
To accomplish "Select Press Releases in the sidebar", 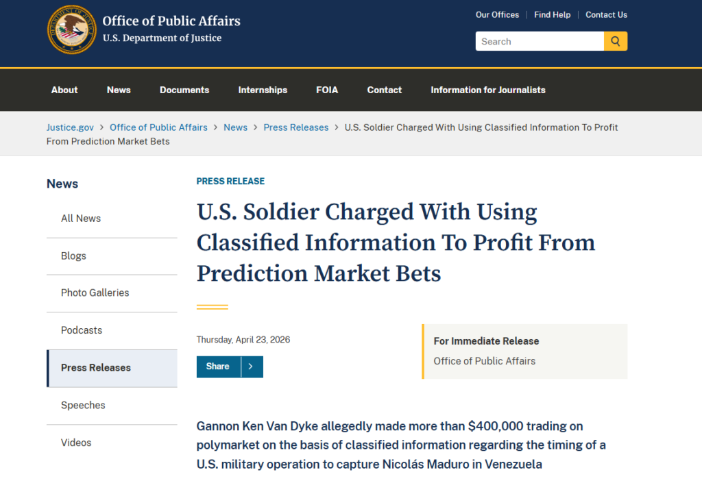I will click(95, 368).
